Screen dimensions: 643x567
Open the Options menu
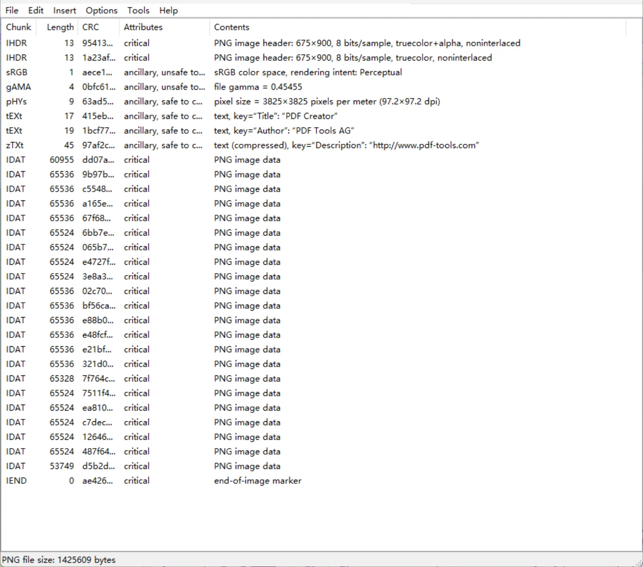click(101, 10)
